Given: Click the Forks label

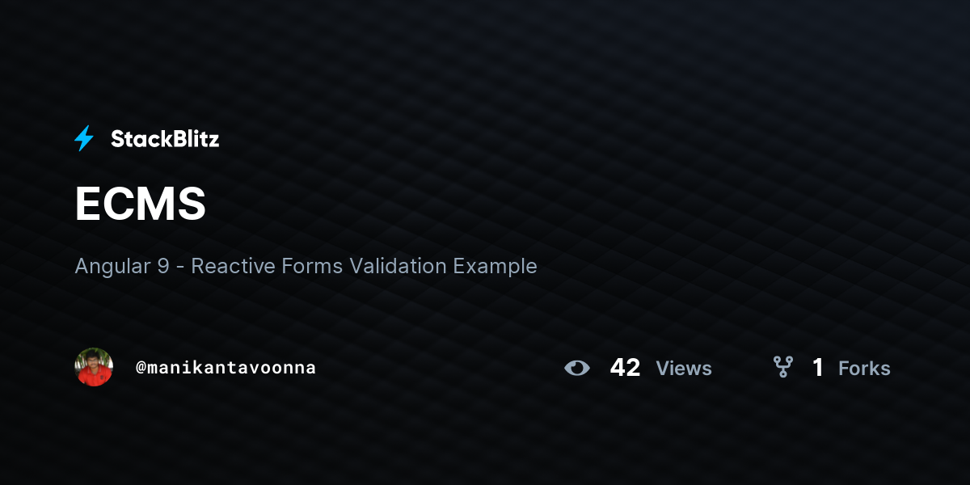Looking at the screenshot, I should pos(864,368).
